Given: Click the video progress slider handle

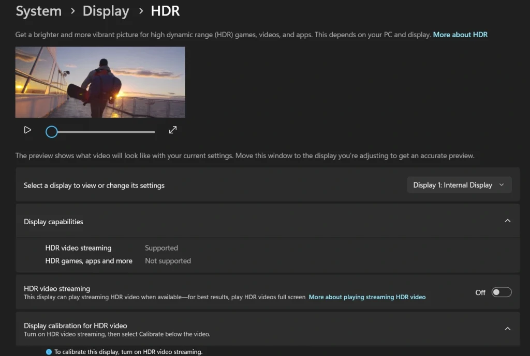Looking at the screenshot, I should (51, 132).
